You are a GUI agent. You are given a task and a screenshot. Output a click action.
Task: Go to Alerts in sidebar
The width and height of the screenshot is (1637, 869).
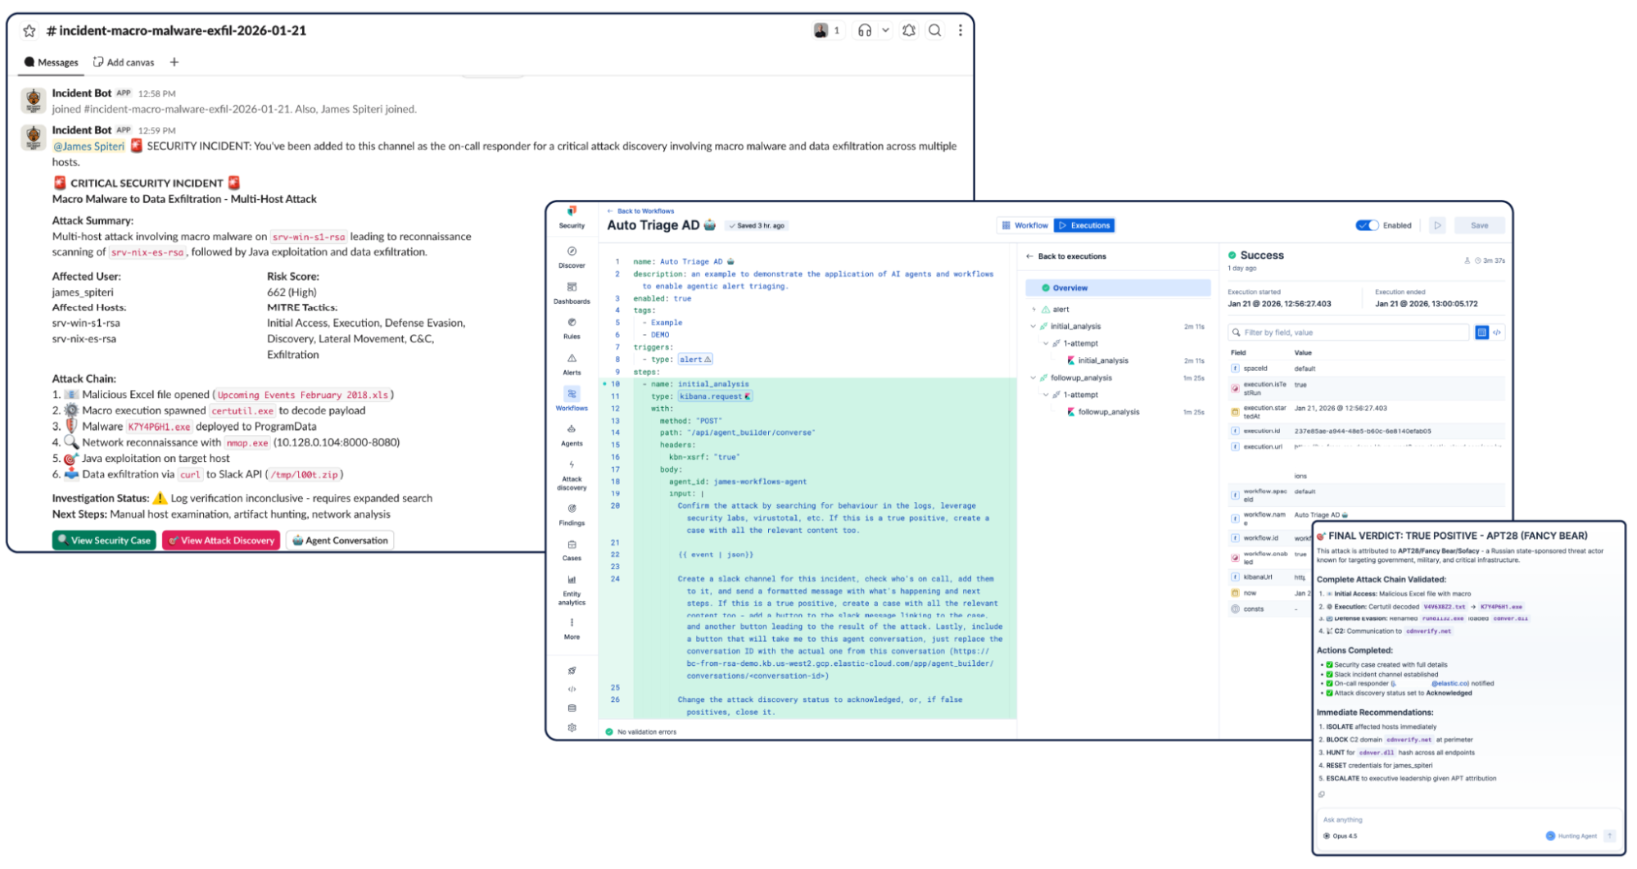[x=572, y=364]
